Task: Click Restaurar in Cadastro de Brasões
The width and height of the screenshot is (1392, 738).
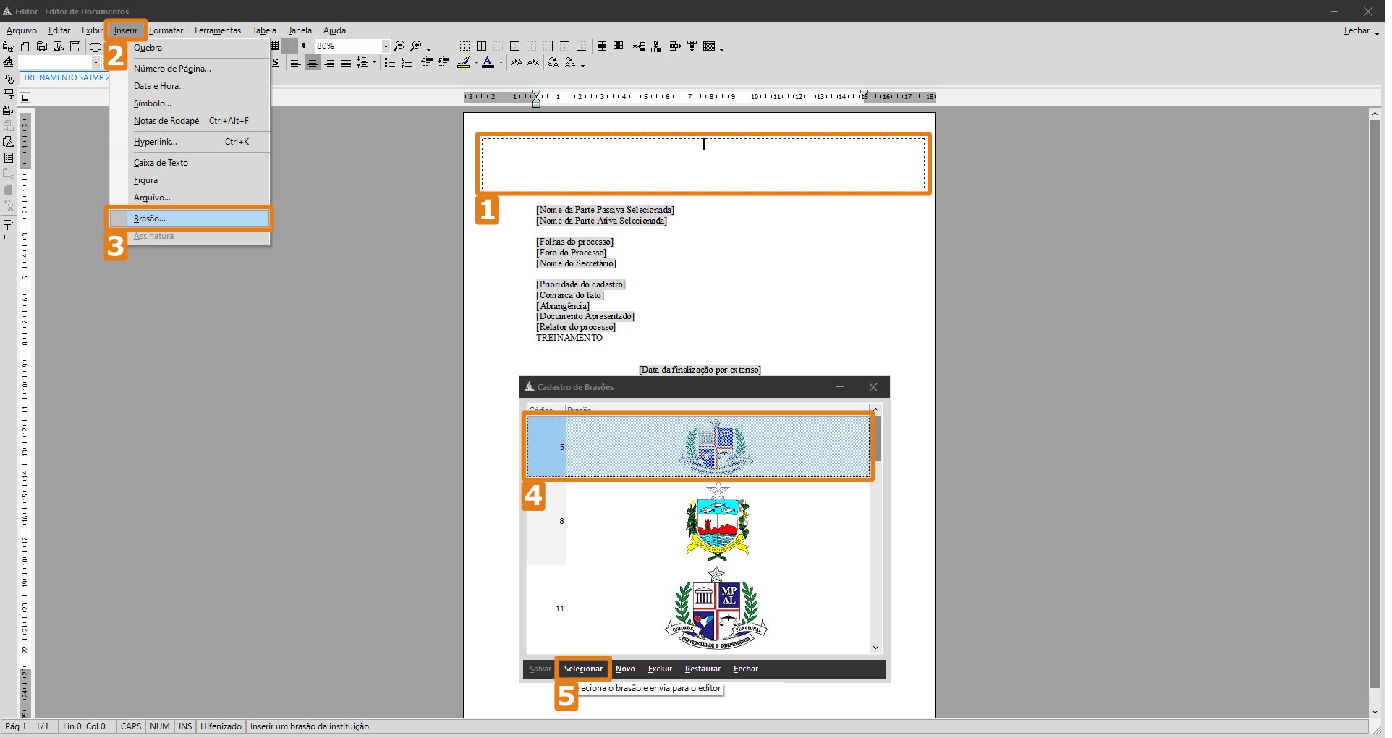Action: (x=703, y=669)
